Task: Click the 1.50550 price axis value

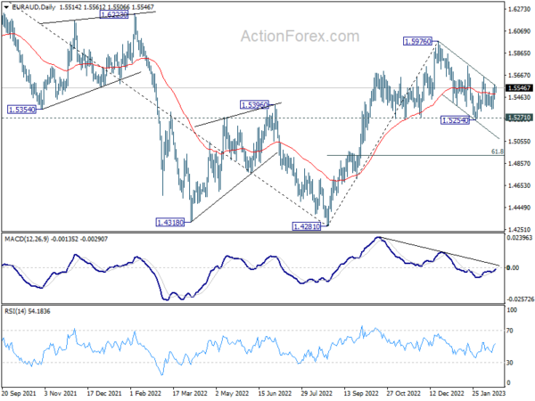Action: [519, 141]
